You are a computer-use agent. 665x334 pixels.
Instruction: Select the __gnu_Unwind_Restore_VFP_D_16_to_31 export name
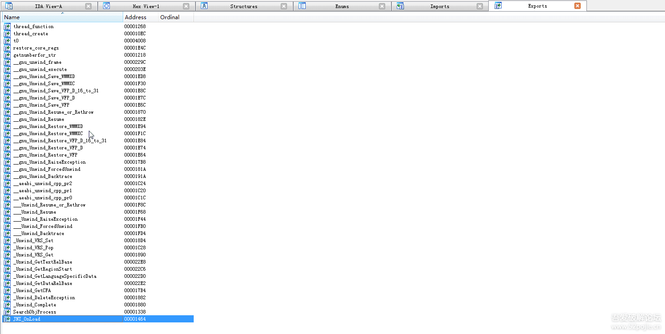(x=60, y=141)
